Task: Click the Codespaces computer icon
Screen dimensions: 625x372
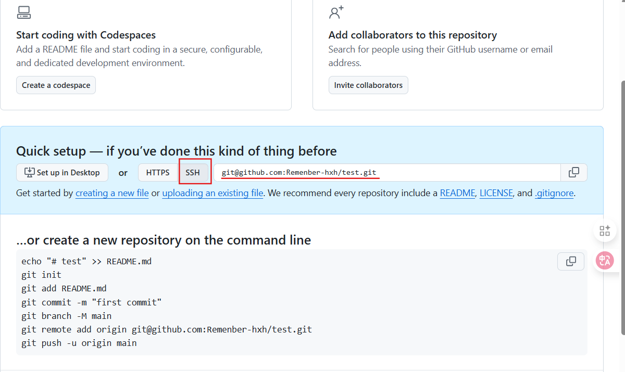Action: point(24,11)
